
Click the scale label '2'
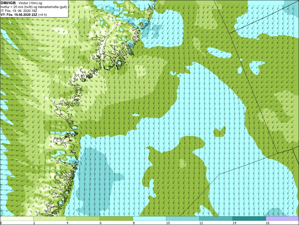click(34, 223)
